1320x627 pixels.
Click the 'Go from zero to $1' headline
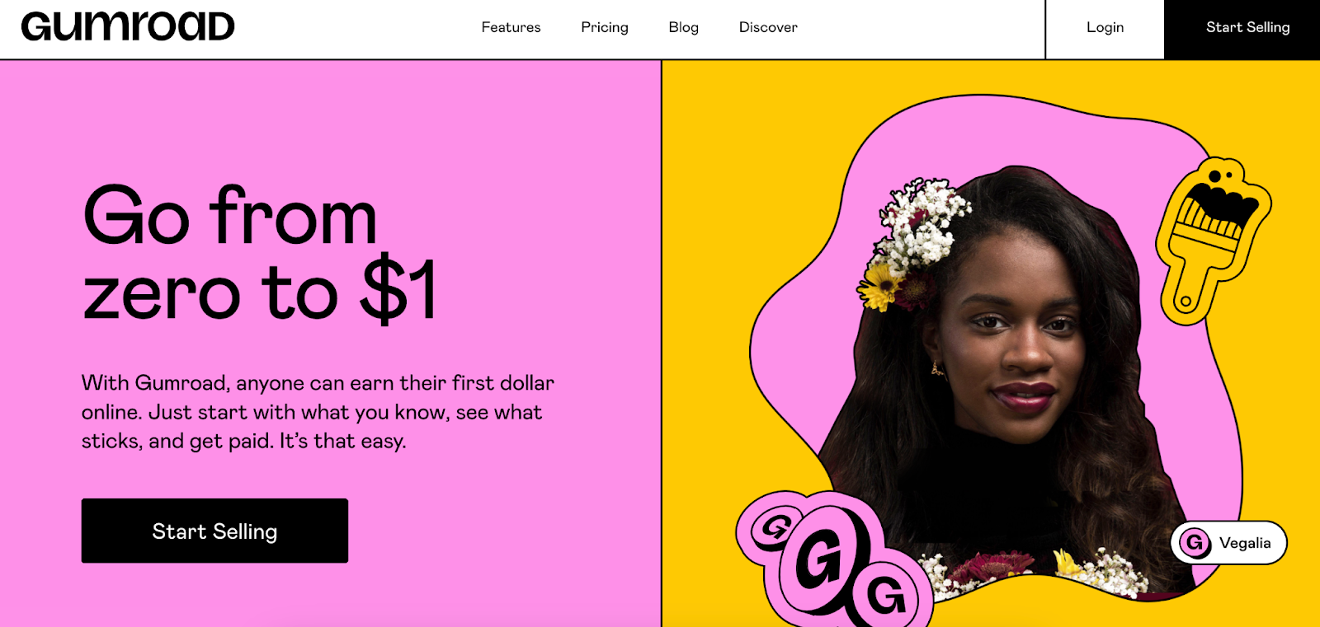click(260, 253)
